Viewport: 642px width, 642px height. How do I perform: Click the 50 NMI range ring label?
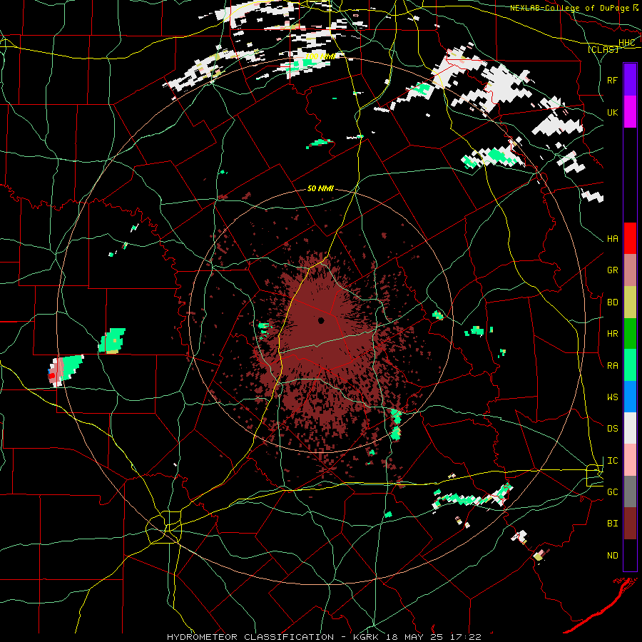coord(320,188)
